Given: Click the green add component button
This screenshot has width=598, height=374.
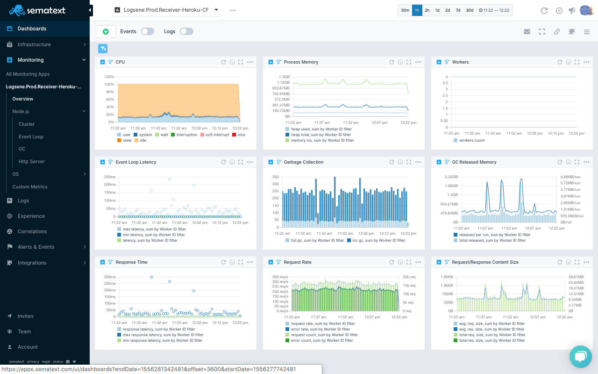Looking at the screenshot, I should 106,31.
